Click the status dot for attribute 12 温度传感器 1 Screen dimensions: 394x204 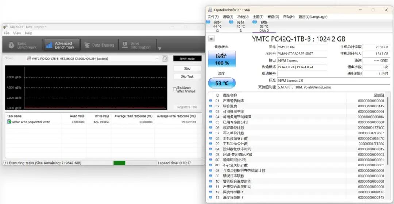coord(210,192)
